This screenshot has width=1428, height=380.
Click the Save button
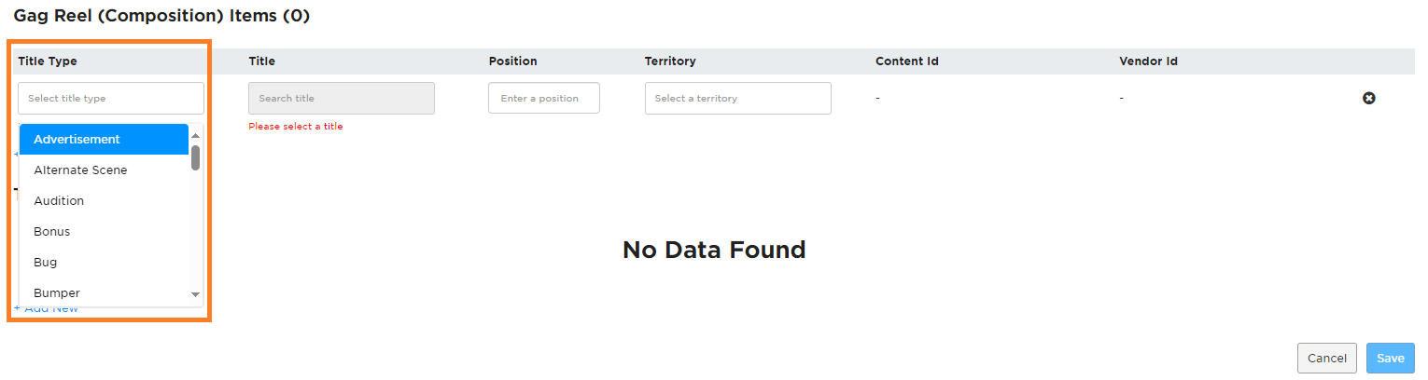point(1391,359)
